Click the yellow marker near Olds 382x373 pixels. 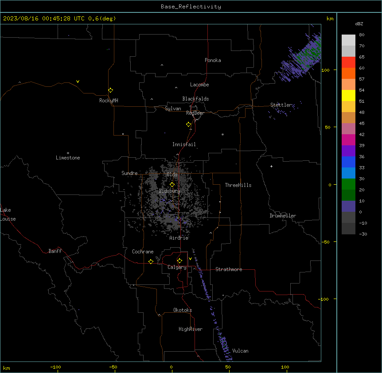tap(172, 184)
